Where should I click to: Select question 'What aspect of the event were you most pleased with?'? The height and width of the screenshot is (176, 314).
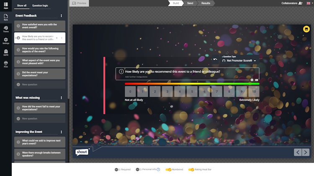tap(40, 62)
